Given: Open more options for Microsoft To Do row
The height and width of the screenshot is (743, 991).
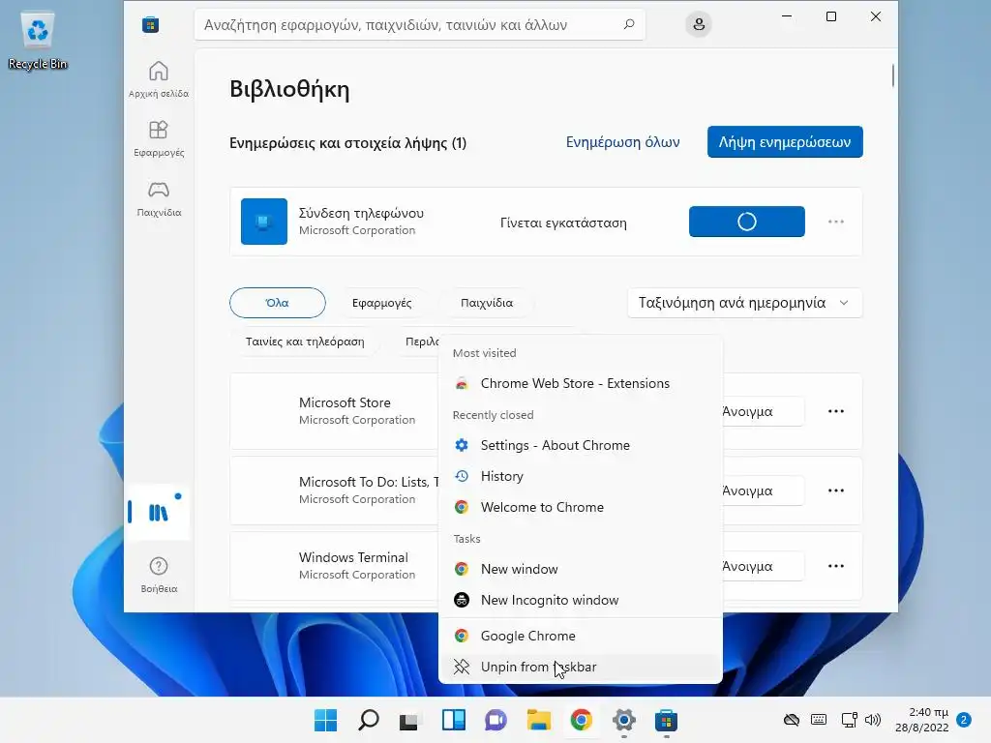Looking at the screenshot, I should click(836, 490).
